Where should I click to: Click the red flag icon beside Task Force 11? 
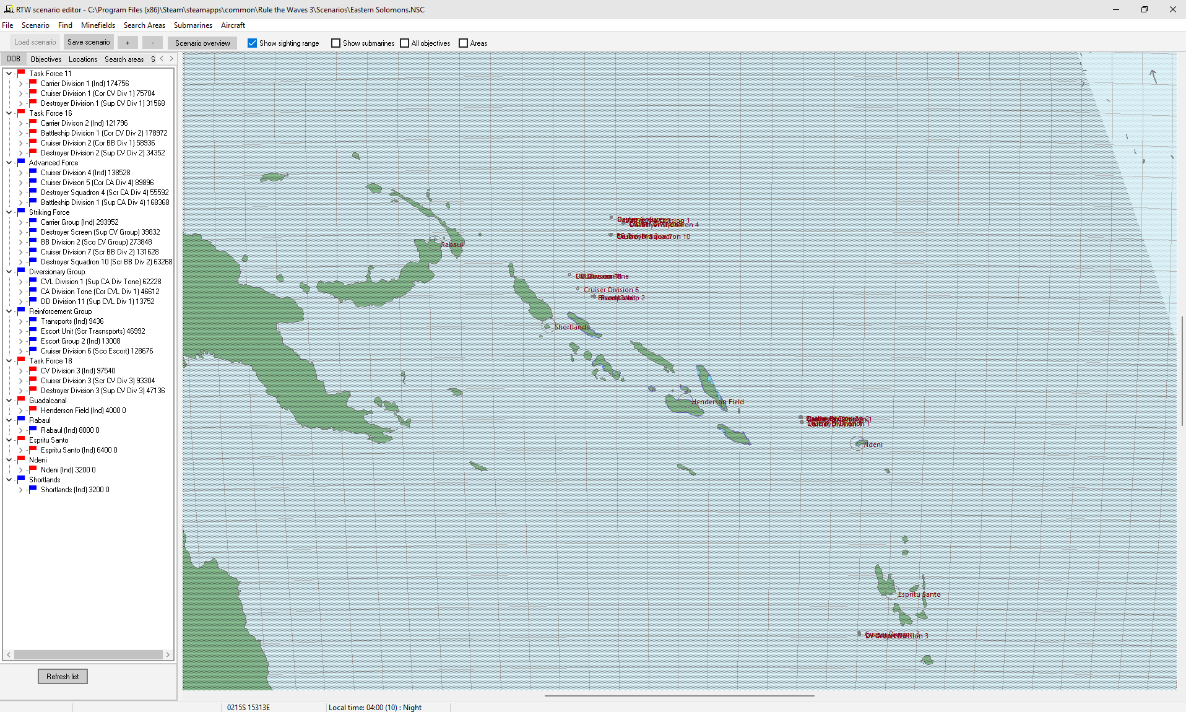click(20, 73)
